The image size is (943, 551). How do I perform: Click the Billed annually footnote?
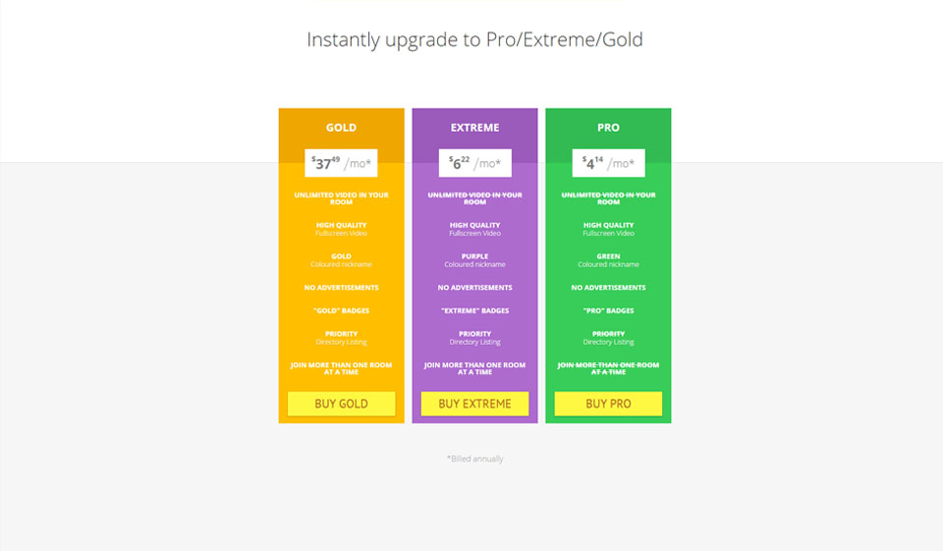tap(474, 459)
